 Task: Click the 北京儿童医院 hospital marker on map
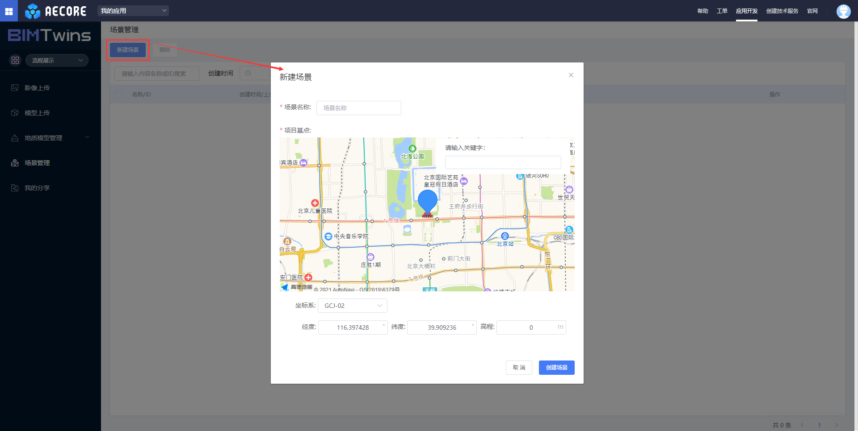click(x=315, y=203)
